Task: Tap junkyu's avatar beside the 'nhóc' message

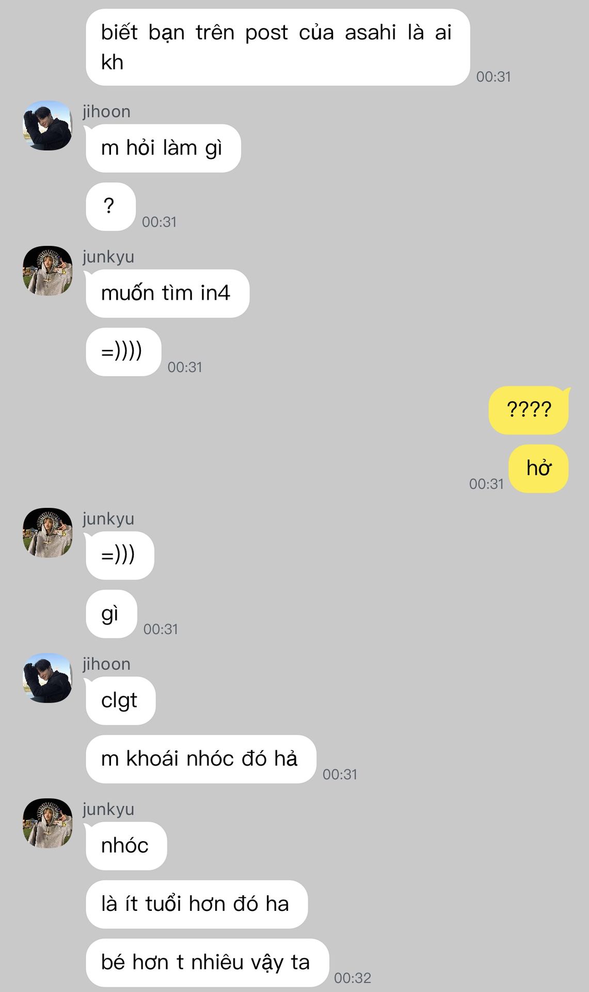Action: point(47,823)
